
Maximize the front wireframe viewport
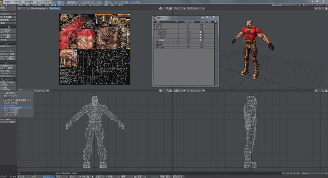point(171,91)
